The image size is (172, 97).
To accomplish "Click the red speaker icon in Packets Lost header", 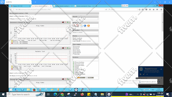I will (x=63, y=48).
